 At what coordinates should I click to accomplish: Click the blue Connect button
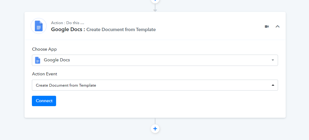click(x=44, y=101)
